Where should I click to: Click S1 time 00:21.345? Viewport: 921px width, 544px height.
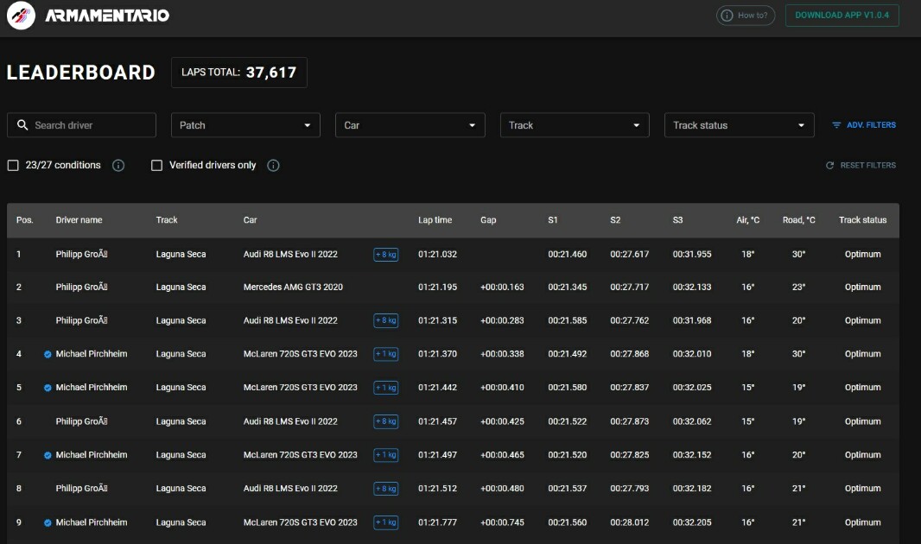pyautogui.click(x=568, y=287)
